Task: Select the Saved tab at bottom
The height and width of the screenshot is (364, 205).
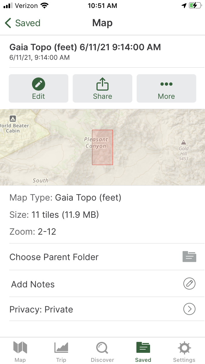Action: click(x=143, y=352)
